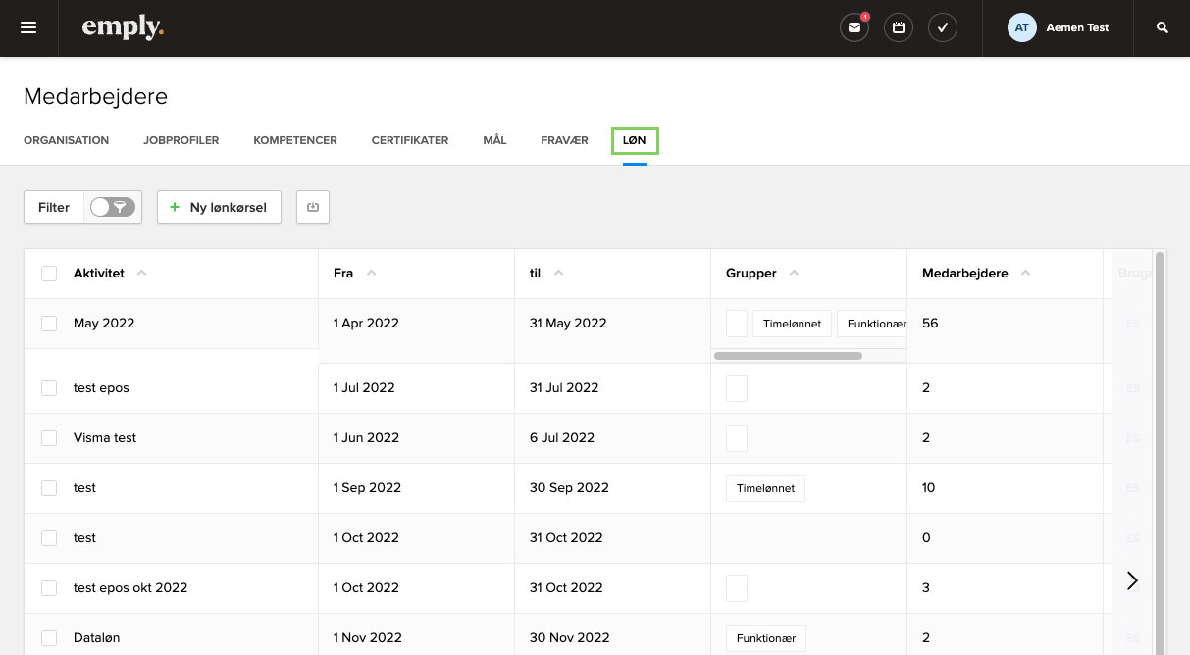Viewport: 1190px width, 655px height.
Task: Open the calendar icon in the top bar
Action: 899,27
